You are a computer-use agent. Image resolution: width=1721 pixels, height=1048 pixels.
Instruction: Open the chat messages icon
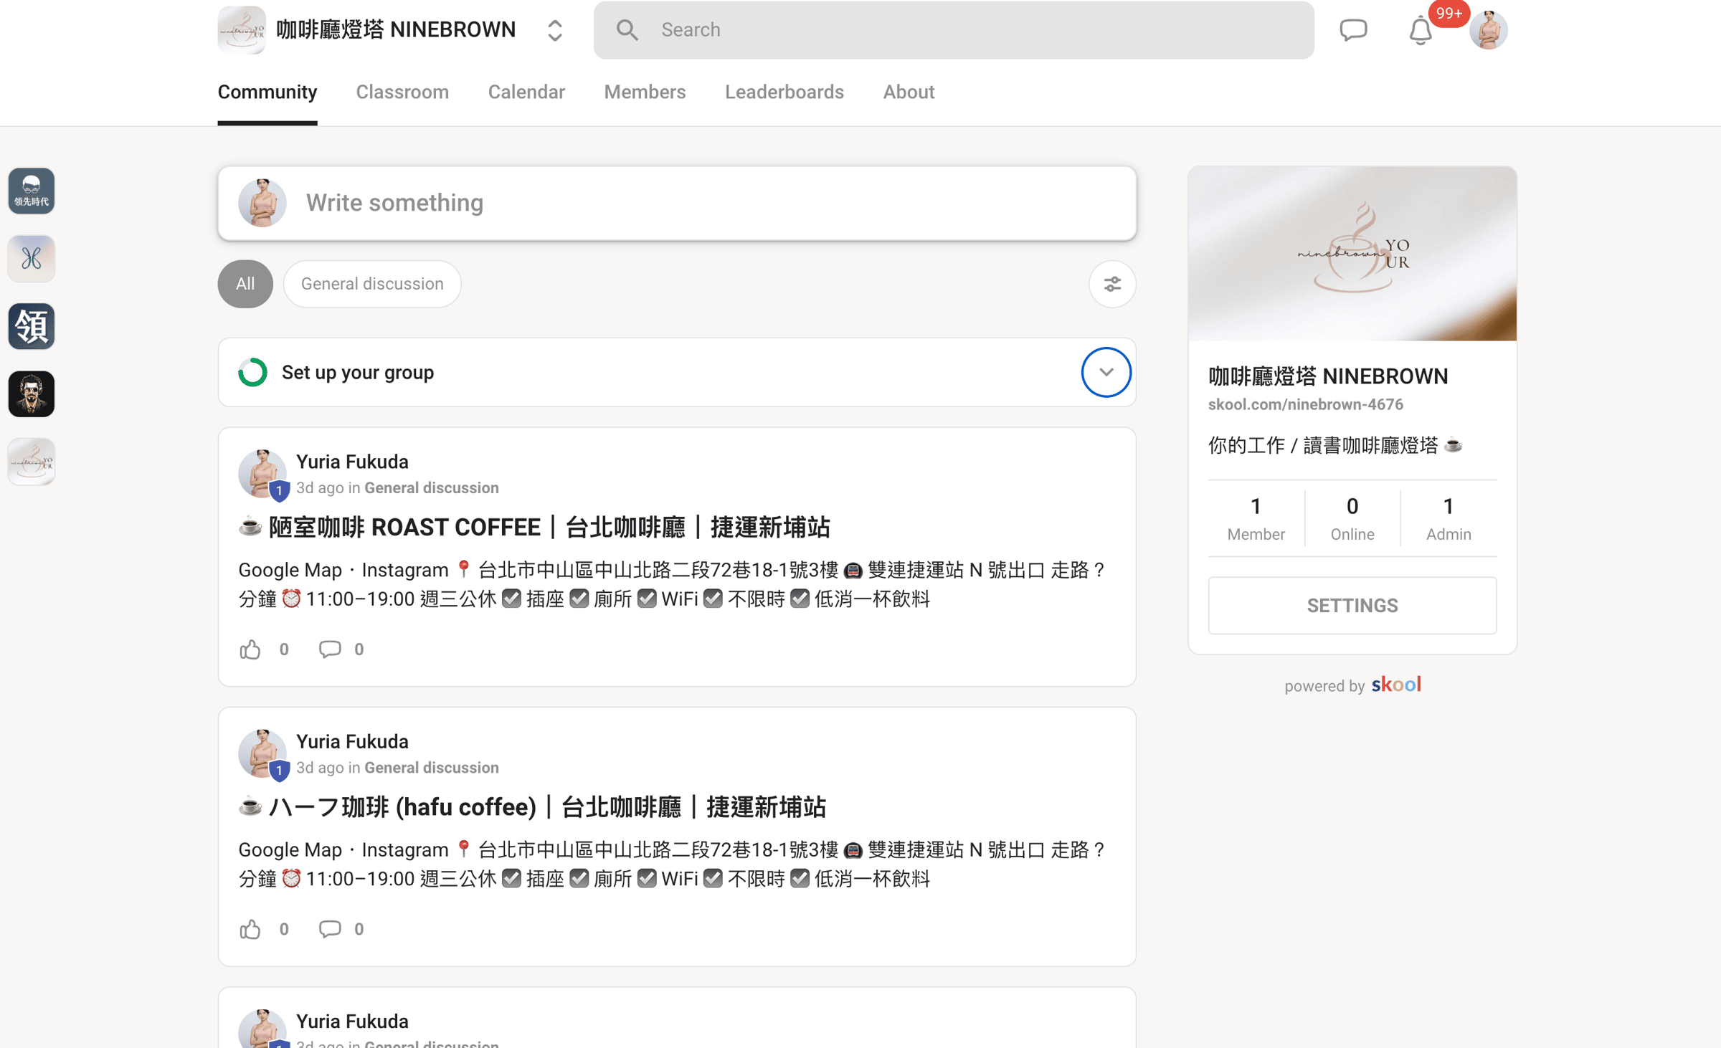coord(1353,30)
